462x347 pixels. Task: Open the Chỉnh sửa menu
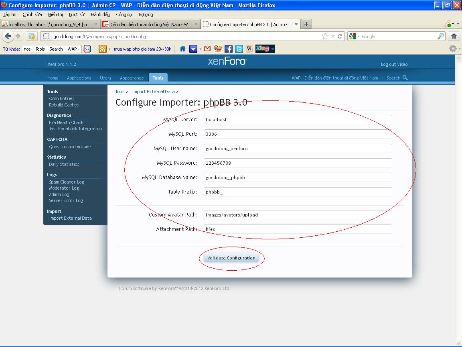(x=32, y=14)
